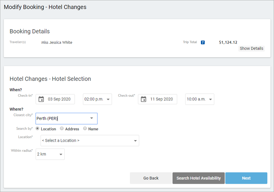Select the Name search option
274x192 pixels.
pyautogui.click(x=85, y=128)
